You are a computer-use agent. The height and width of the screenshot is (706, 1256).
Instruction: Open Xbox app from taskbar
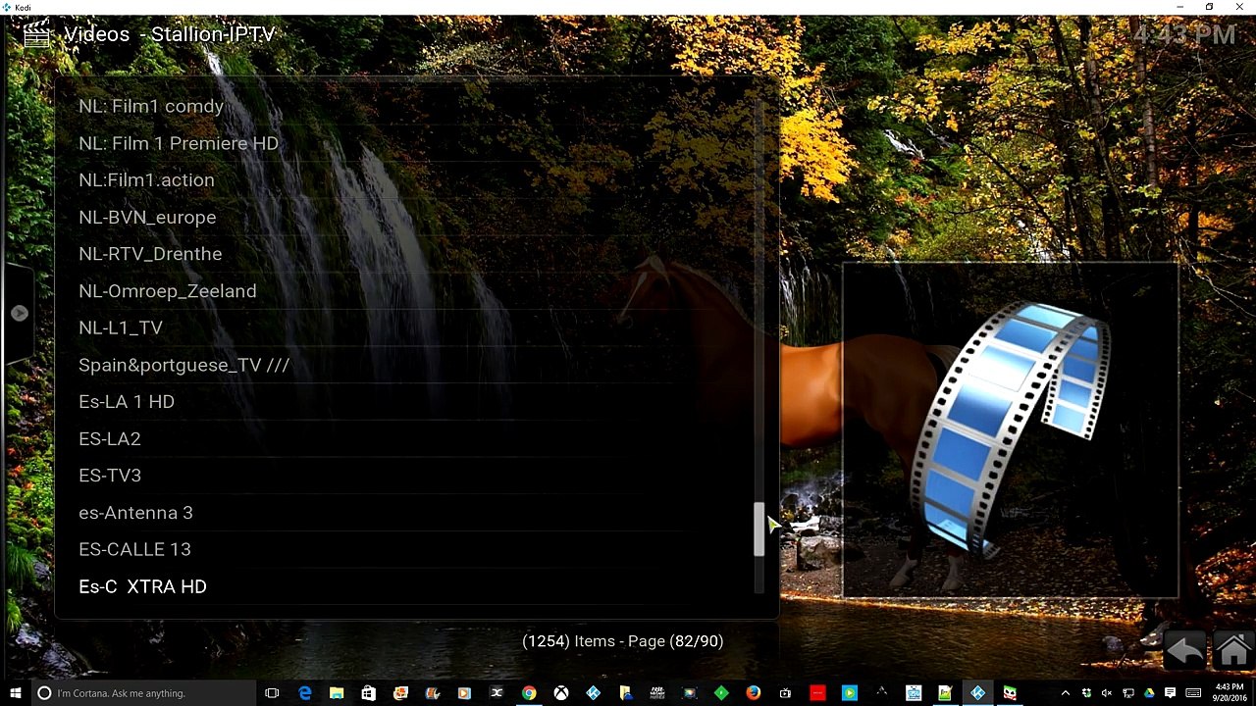[x=561, y=693]
